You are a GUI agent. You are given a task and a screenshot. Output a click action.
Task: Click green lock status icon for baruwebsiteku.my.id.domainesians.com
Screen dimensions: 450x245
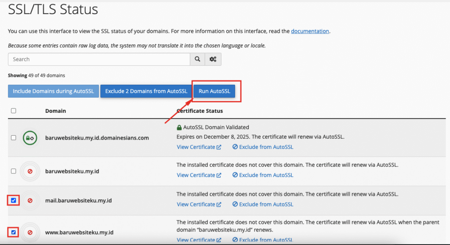30,138
